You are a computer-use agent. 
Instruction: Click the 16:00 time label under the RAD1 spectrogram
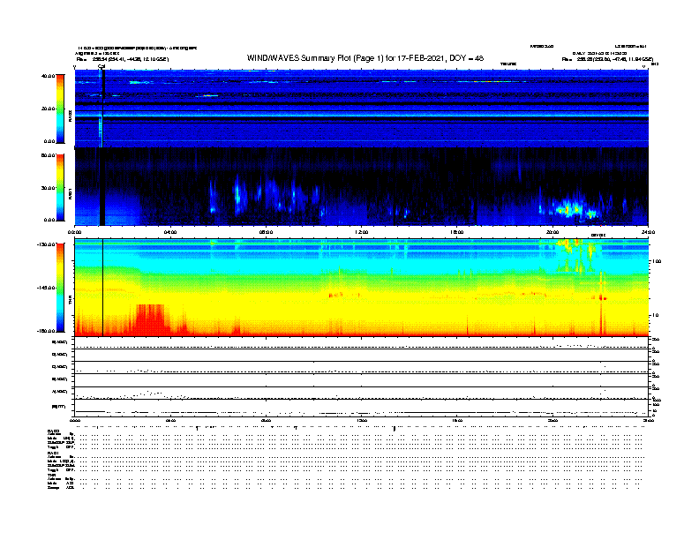click(457, 232)
